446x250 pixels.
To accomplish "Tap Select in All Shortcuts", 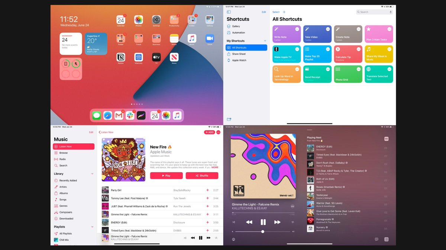I will pos(276,12).
